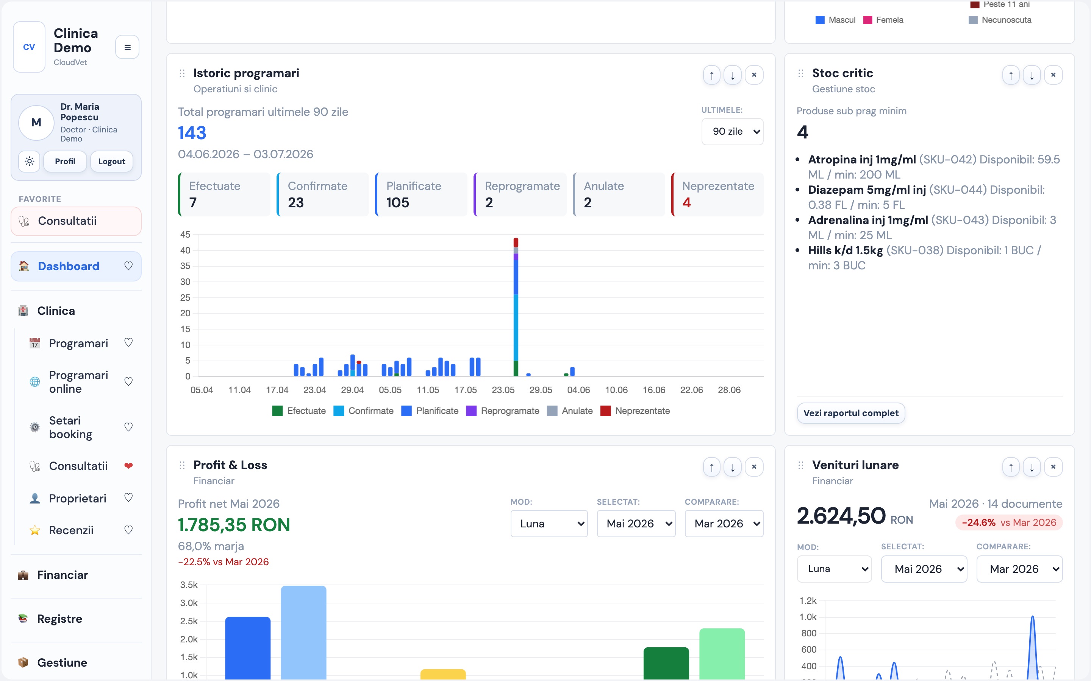Open Venituri lunare Comparare Mar 2026 dropdown

click(x=1019, y=569)
